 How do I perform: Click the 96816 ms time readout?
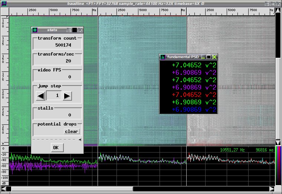[265, 150]
